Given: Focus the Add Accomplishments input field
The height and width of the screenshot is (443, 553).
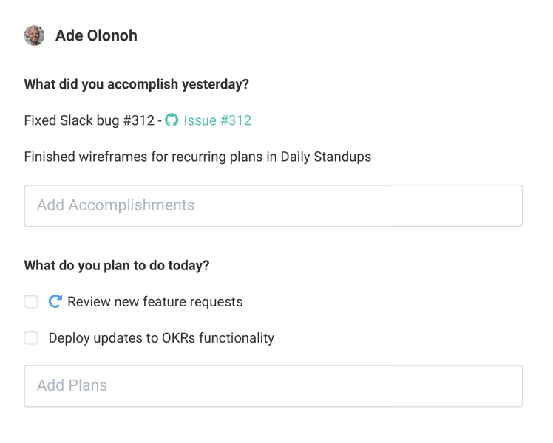Looking at the screenshot, I should 273,205.
